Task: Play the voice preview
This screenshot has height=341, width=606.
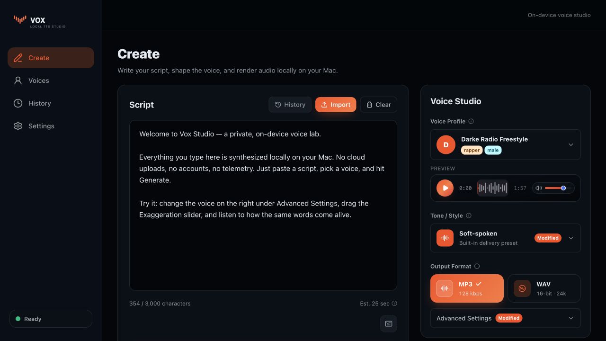Action: point(445,188)
